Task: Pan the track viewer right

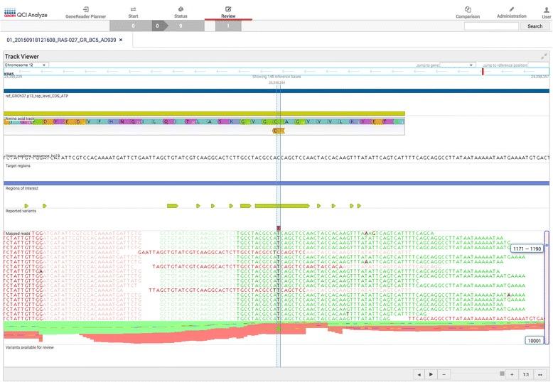Action: click(431, 374)
